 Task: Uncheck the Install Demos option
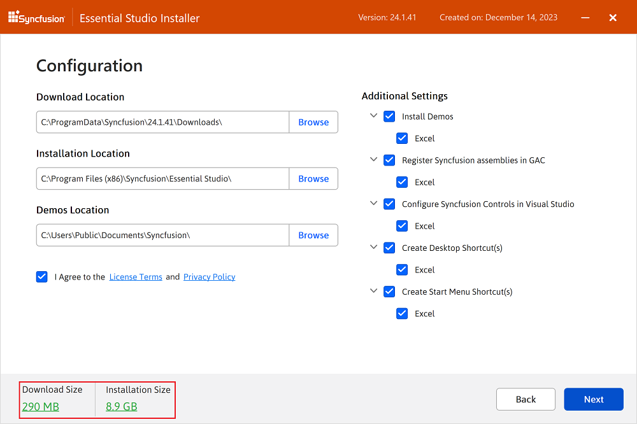point(389,116)
